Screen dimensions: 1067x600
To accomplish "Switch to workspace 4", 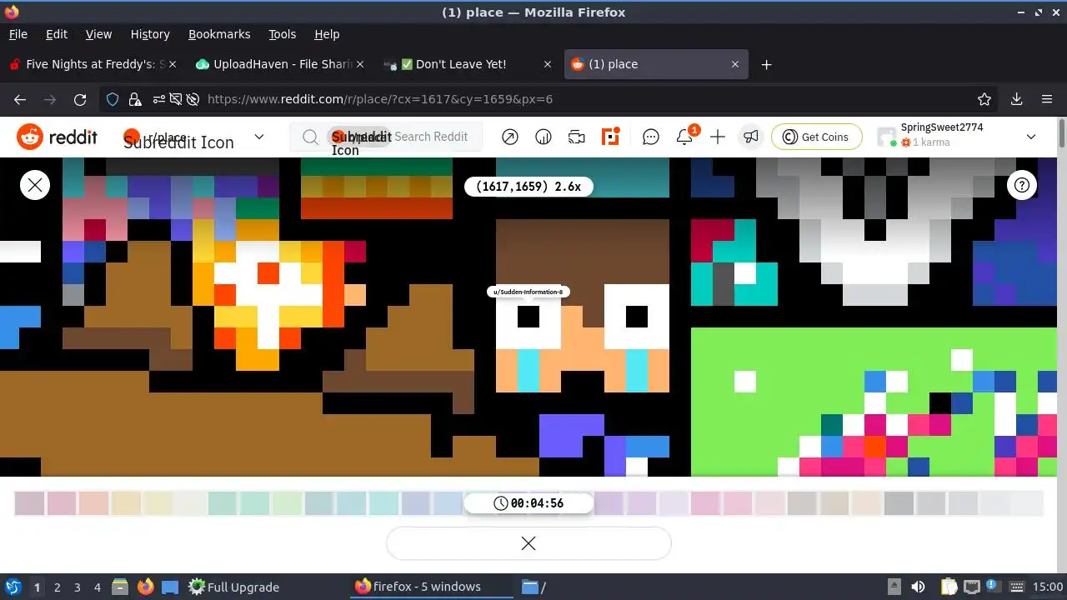I will coord(97,587).
